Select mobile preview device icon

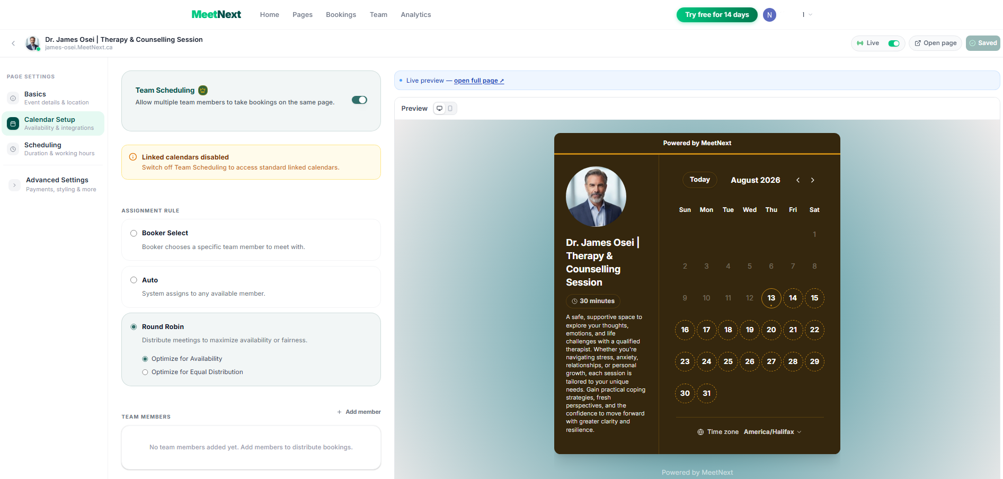(x=450, y=109)
